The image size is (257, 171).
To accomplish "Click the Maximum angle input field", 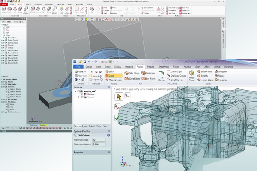I will point(99,140).
